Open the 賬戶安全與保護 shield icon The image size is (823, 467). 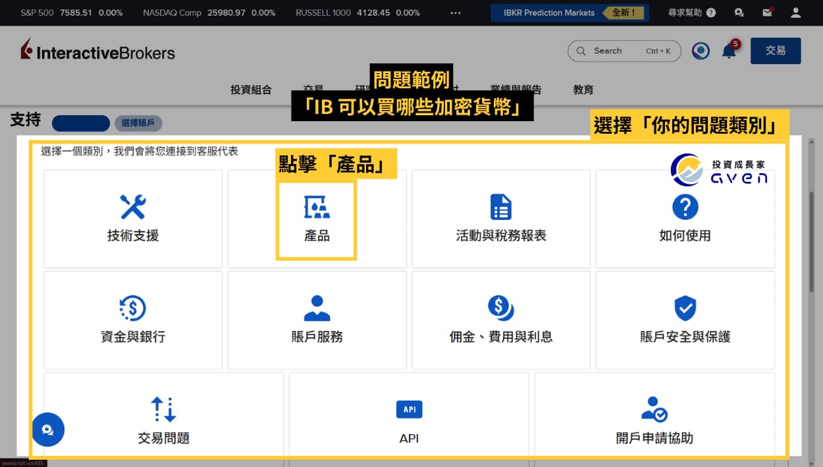click(x=685, y=308)
